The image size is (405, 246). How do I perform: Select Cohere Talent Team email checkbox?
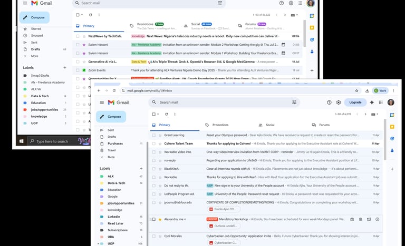coord(153,143)
